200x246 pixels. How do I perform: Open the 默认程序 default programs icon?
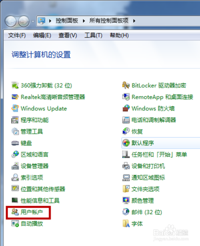pos(126,143)
